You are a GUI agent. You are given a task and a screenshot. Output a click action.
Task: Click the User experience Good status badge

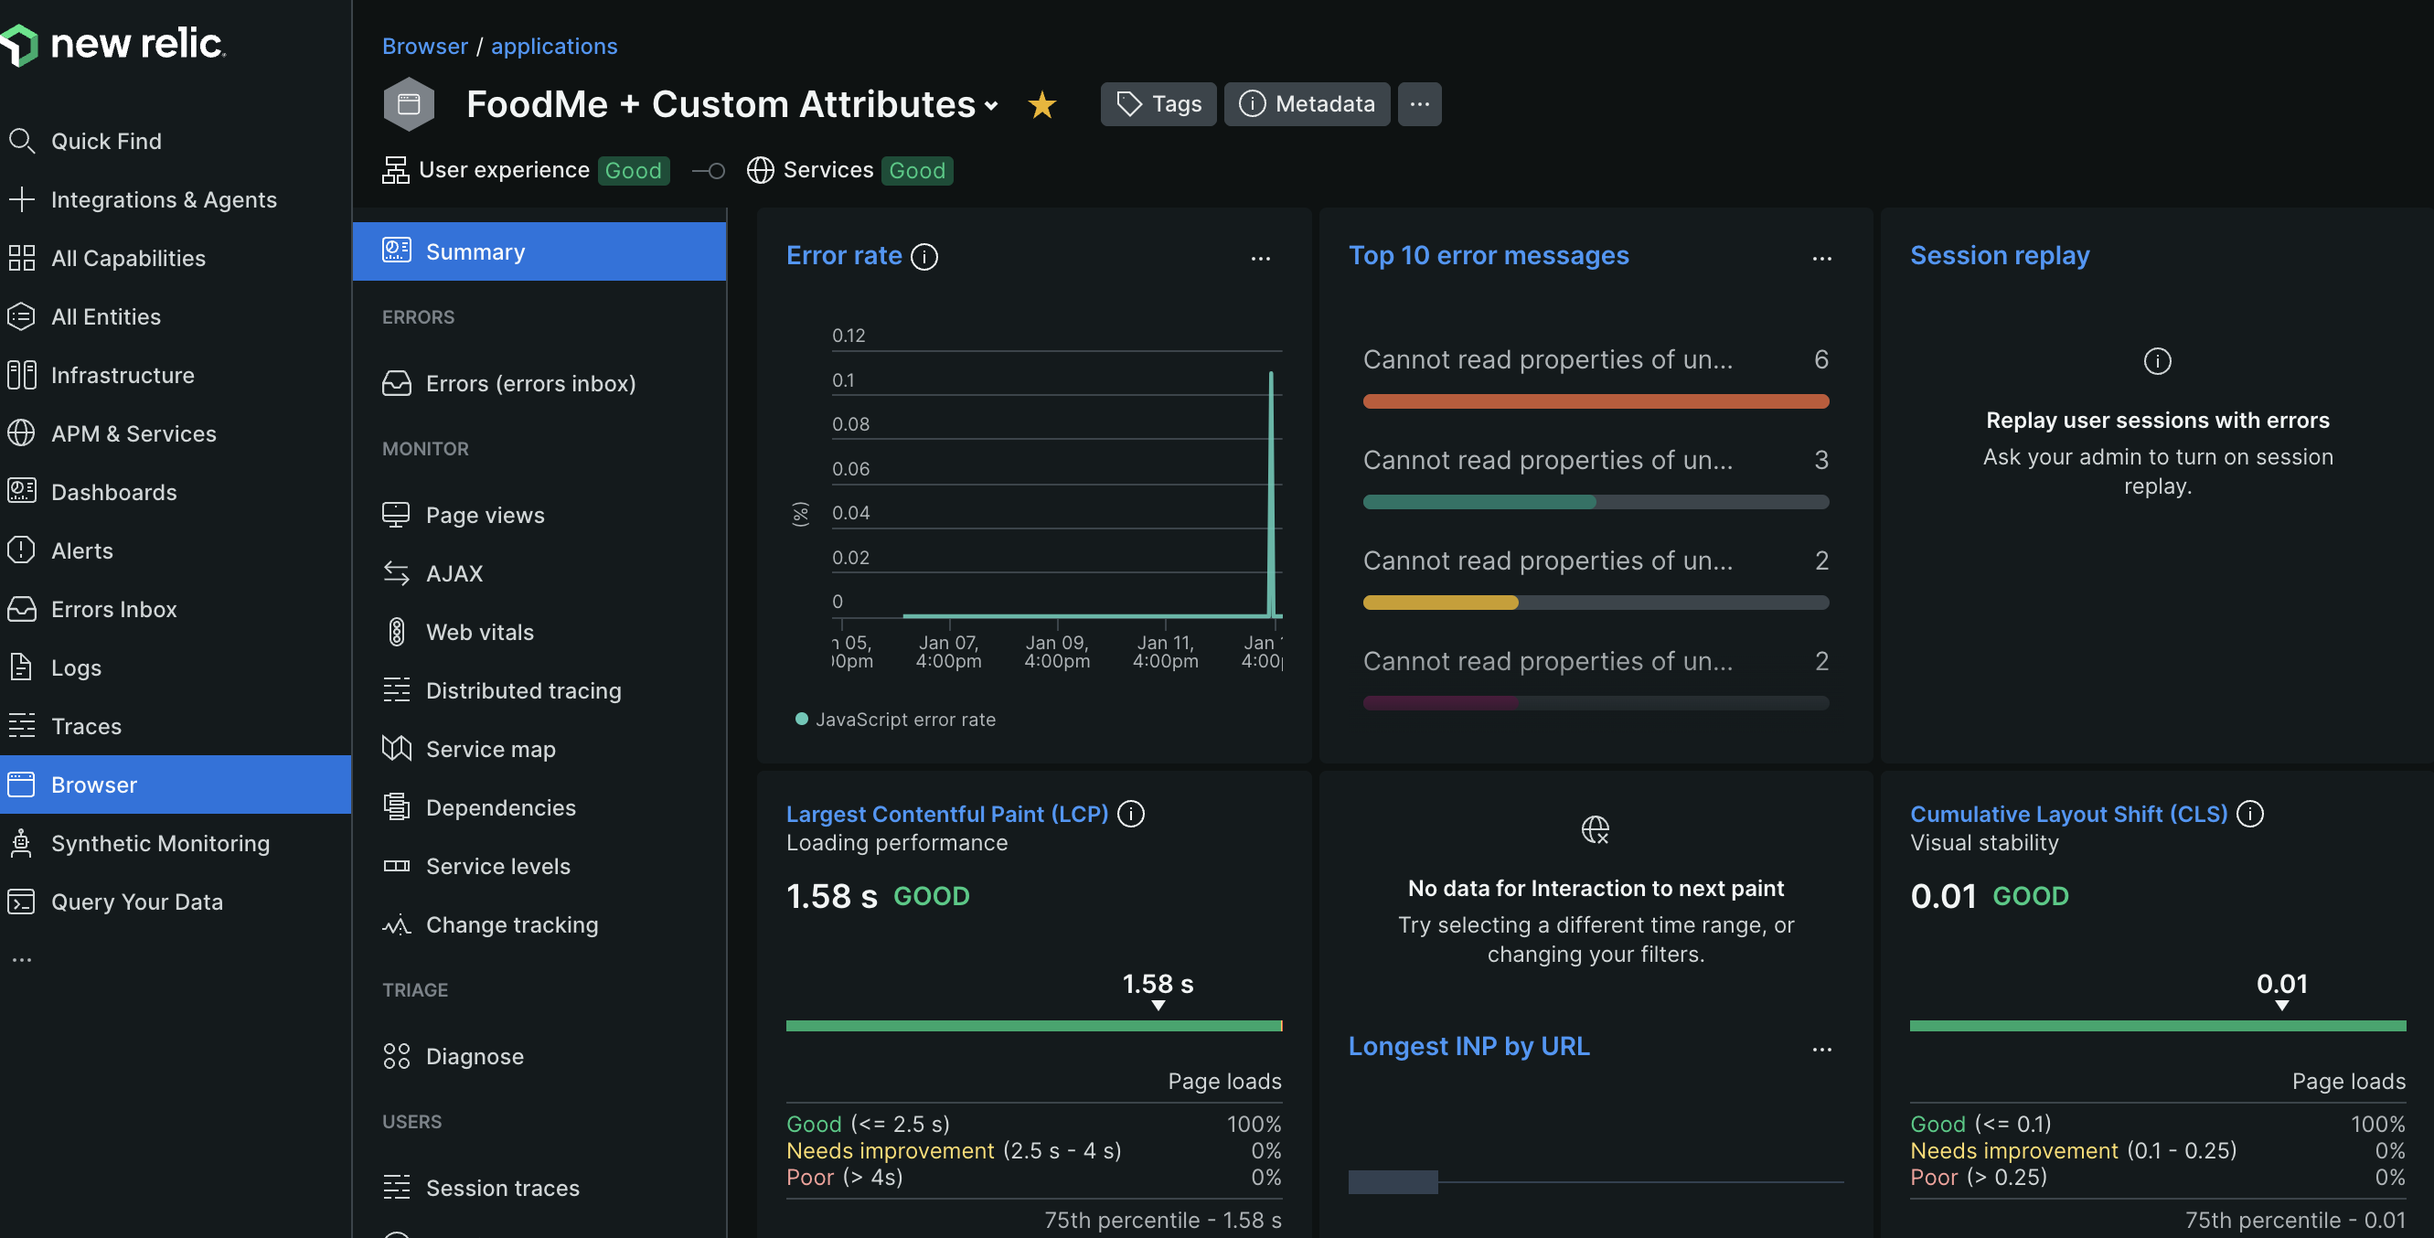[633, 170]
